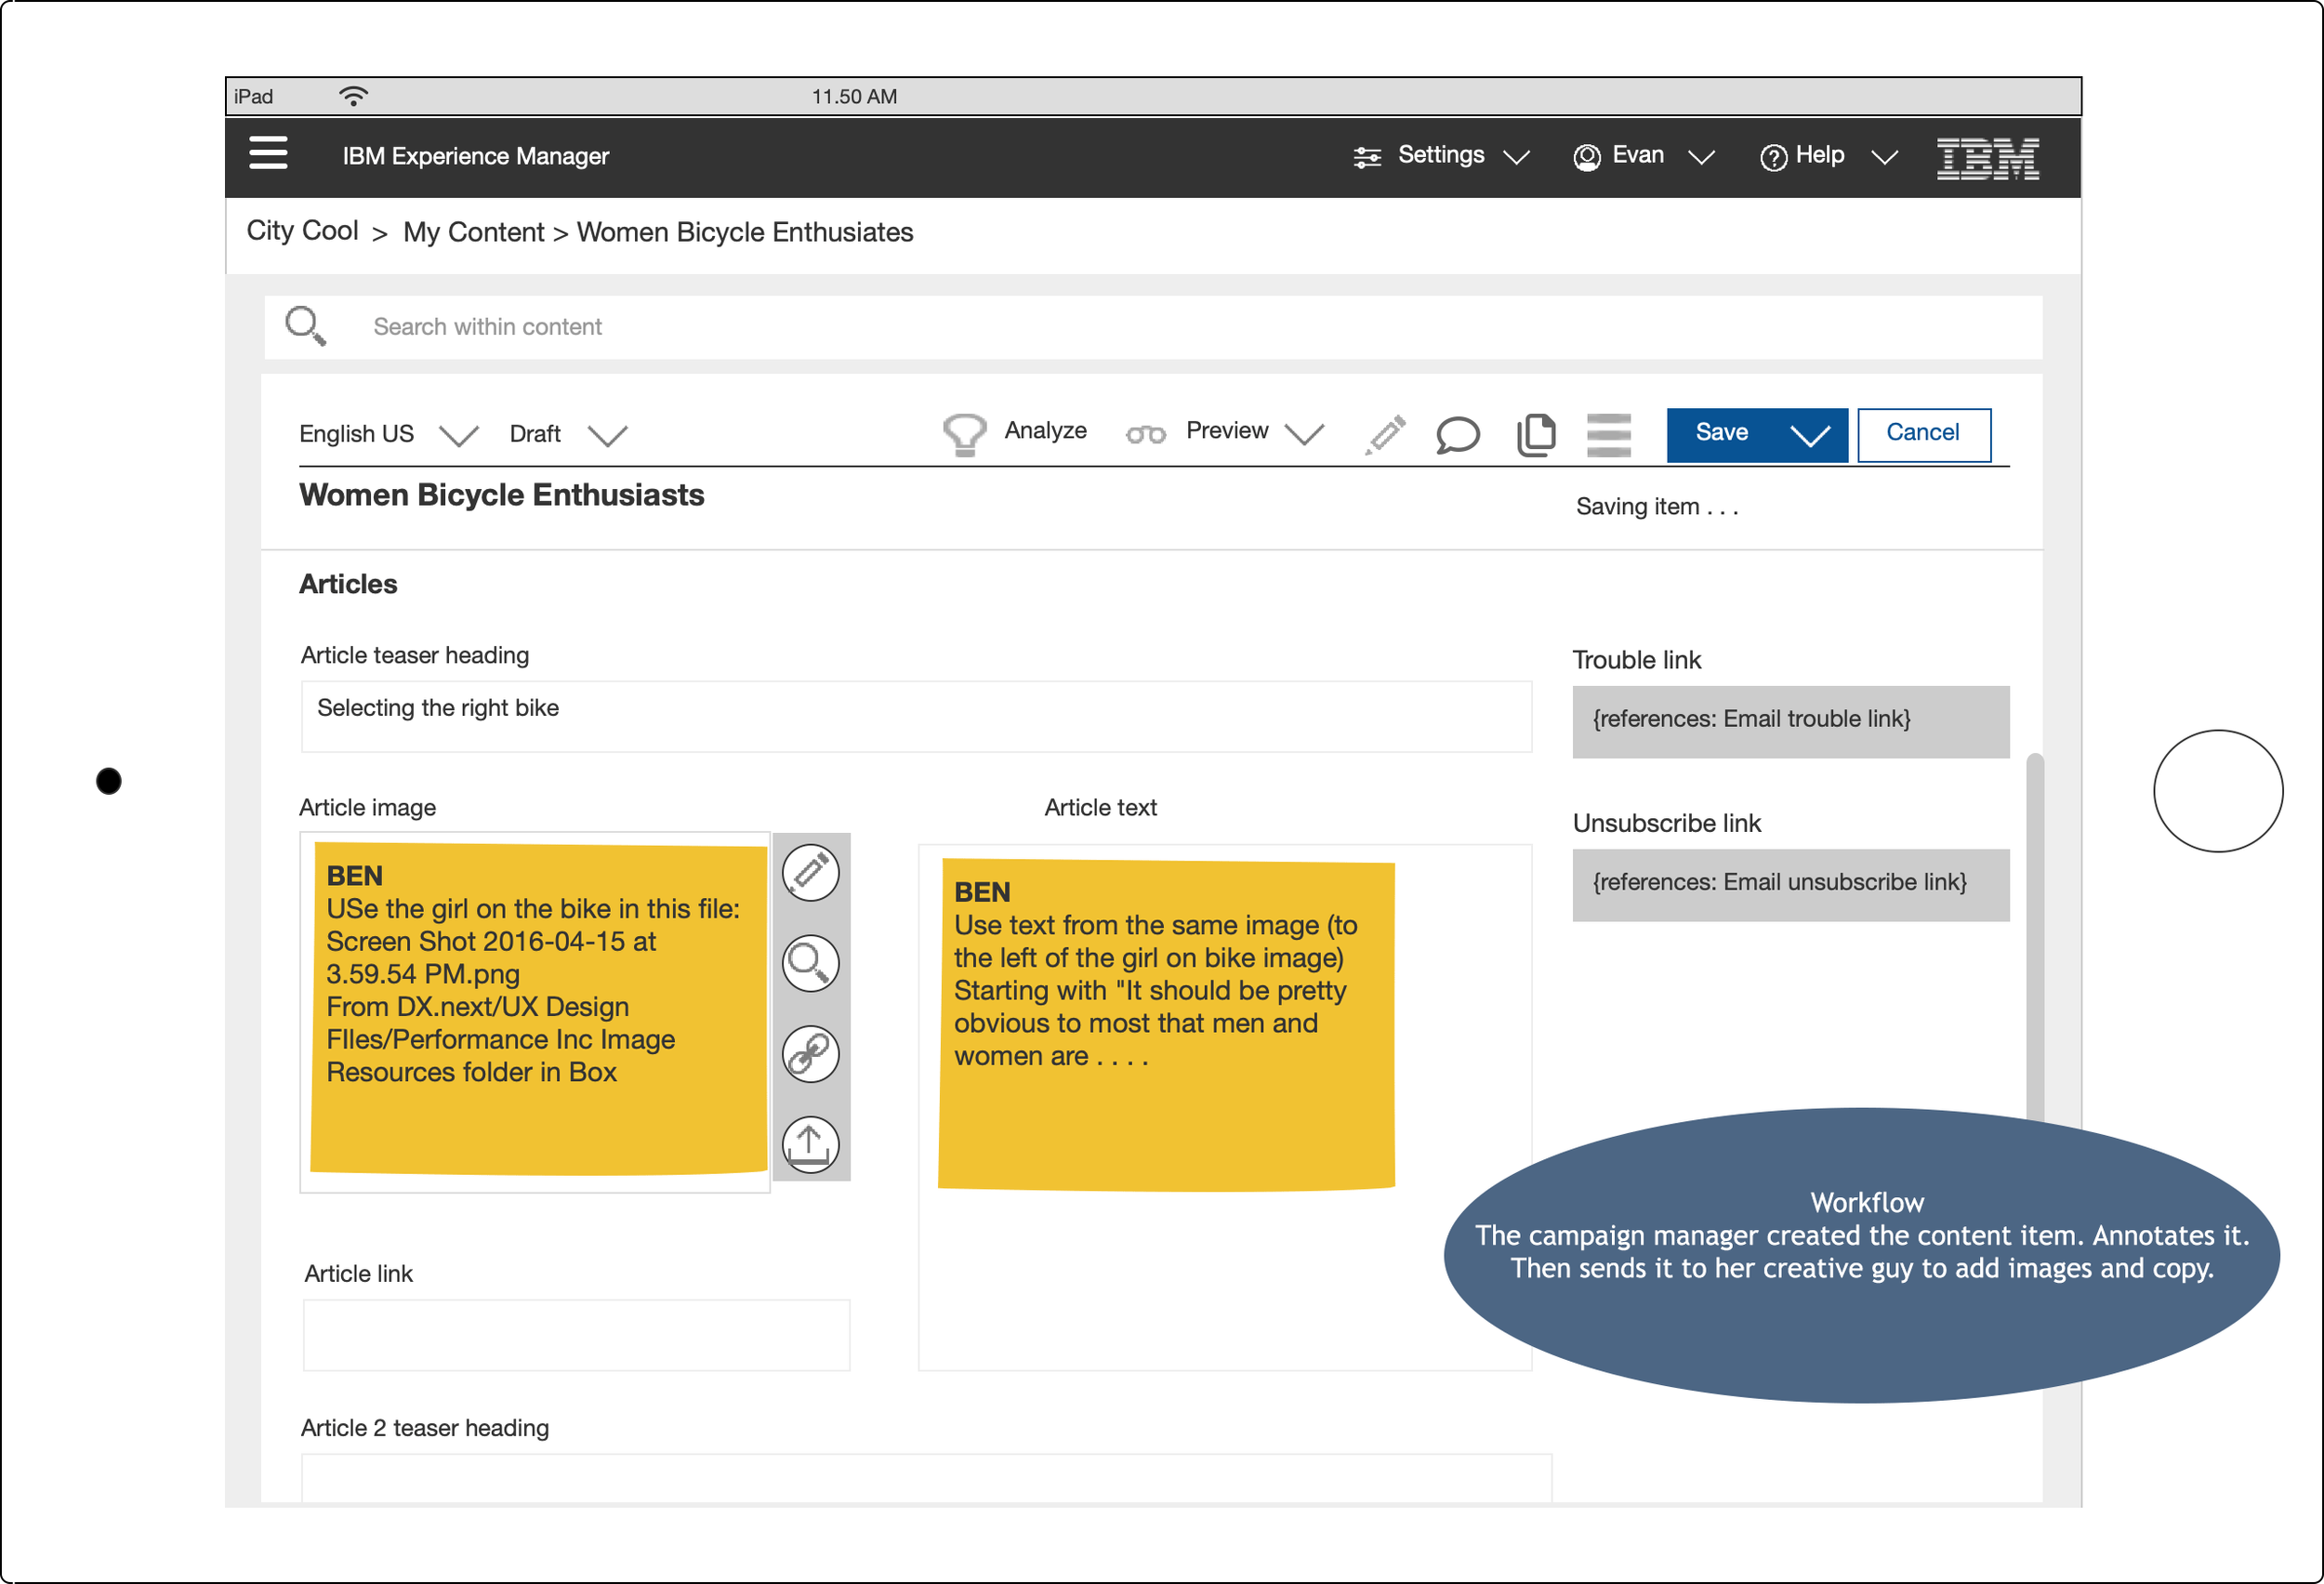The width and height of the screenshot is (2324, 1584).
Task: Click My Content breadcrumb link
Action: (x=473, y=232)
